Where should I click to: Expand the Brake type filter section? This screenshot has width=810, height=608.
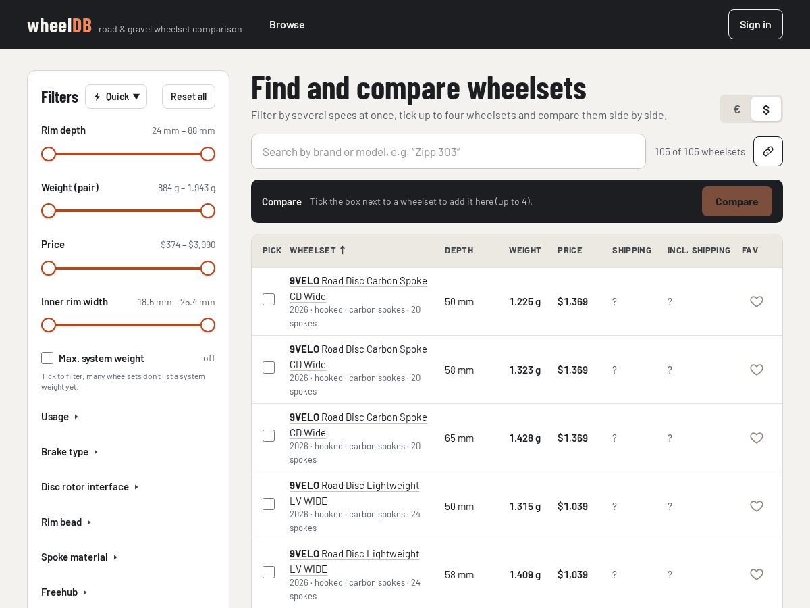click(x=70, y=452)
